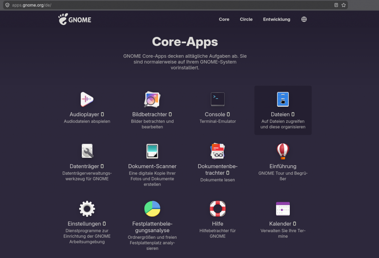Click 'Audiodateien abspielen' description
This screenshot has height=258, width=379.
[87, 121]
